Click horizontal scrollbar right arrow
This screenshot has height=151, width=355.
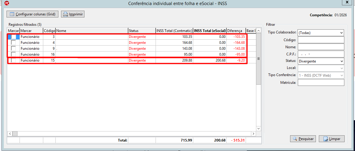[254, 134]
